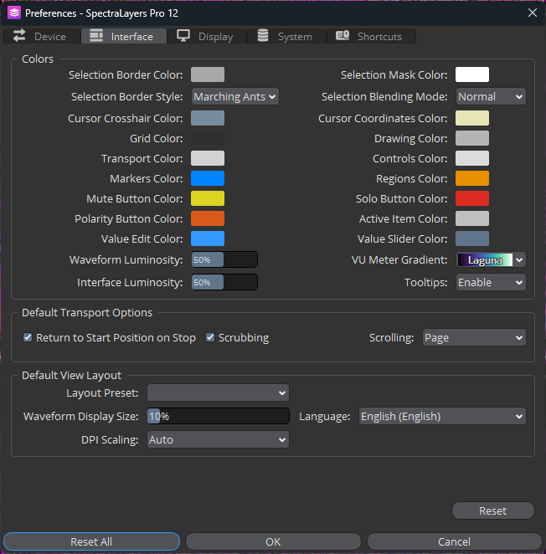
Task: Click the Active Item Color swatch
Action: click(472, 218)
